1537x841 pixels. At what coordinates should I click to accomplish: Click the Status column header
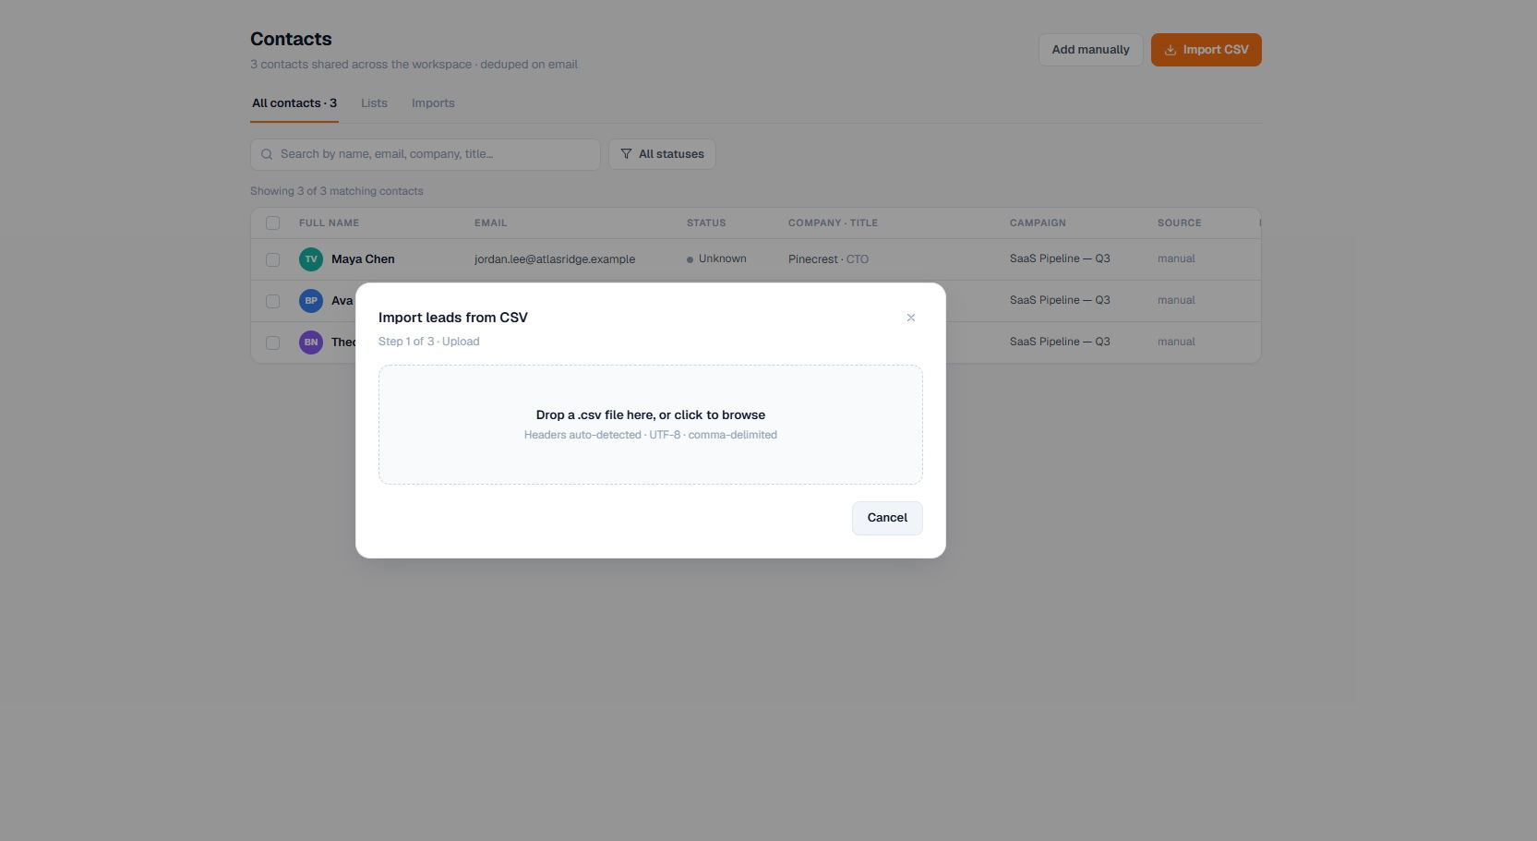point(706,222)
